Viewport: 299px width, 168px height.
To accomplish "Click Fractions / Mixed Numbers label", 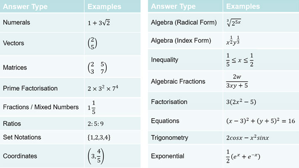I will point(41,107).
